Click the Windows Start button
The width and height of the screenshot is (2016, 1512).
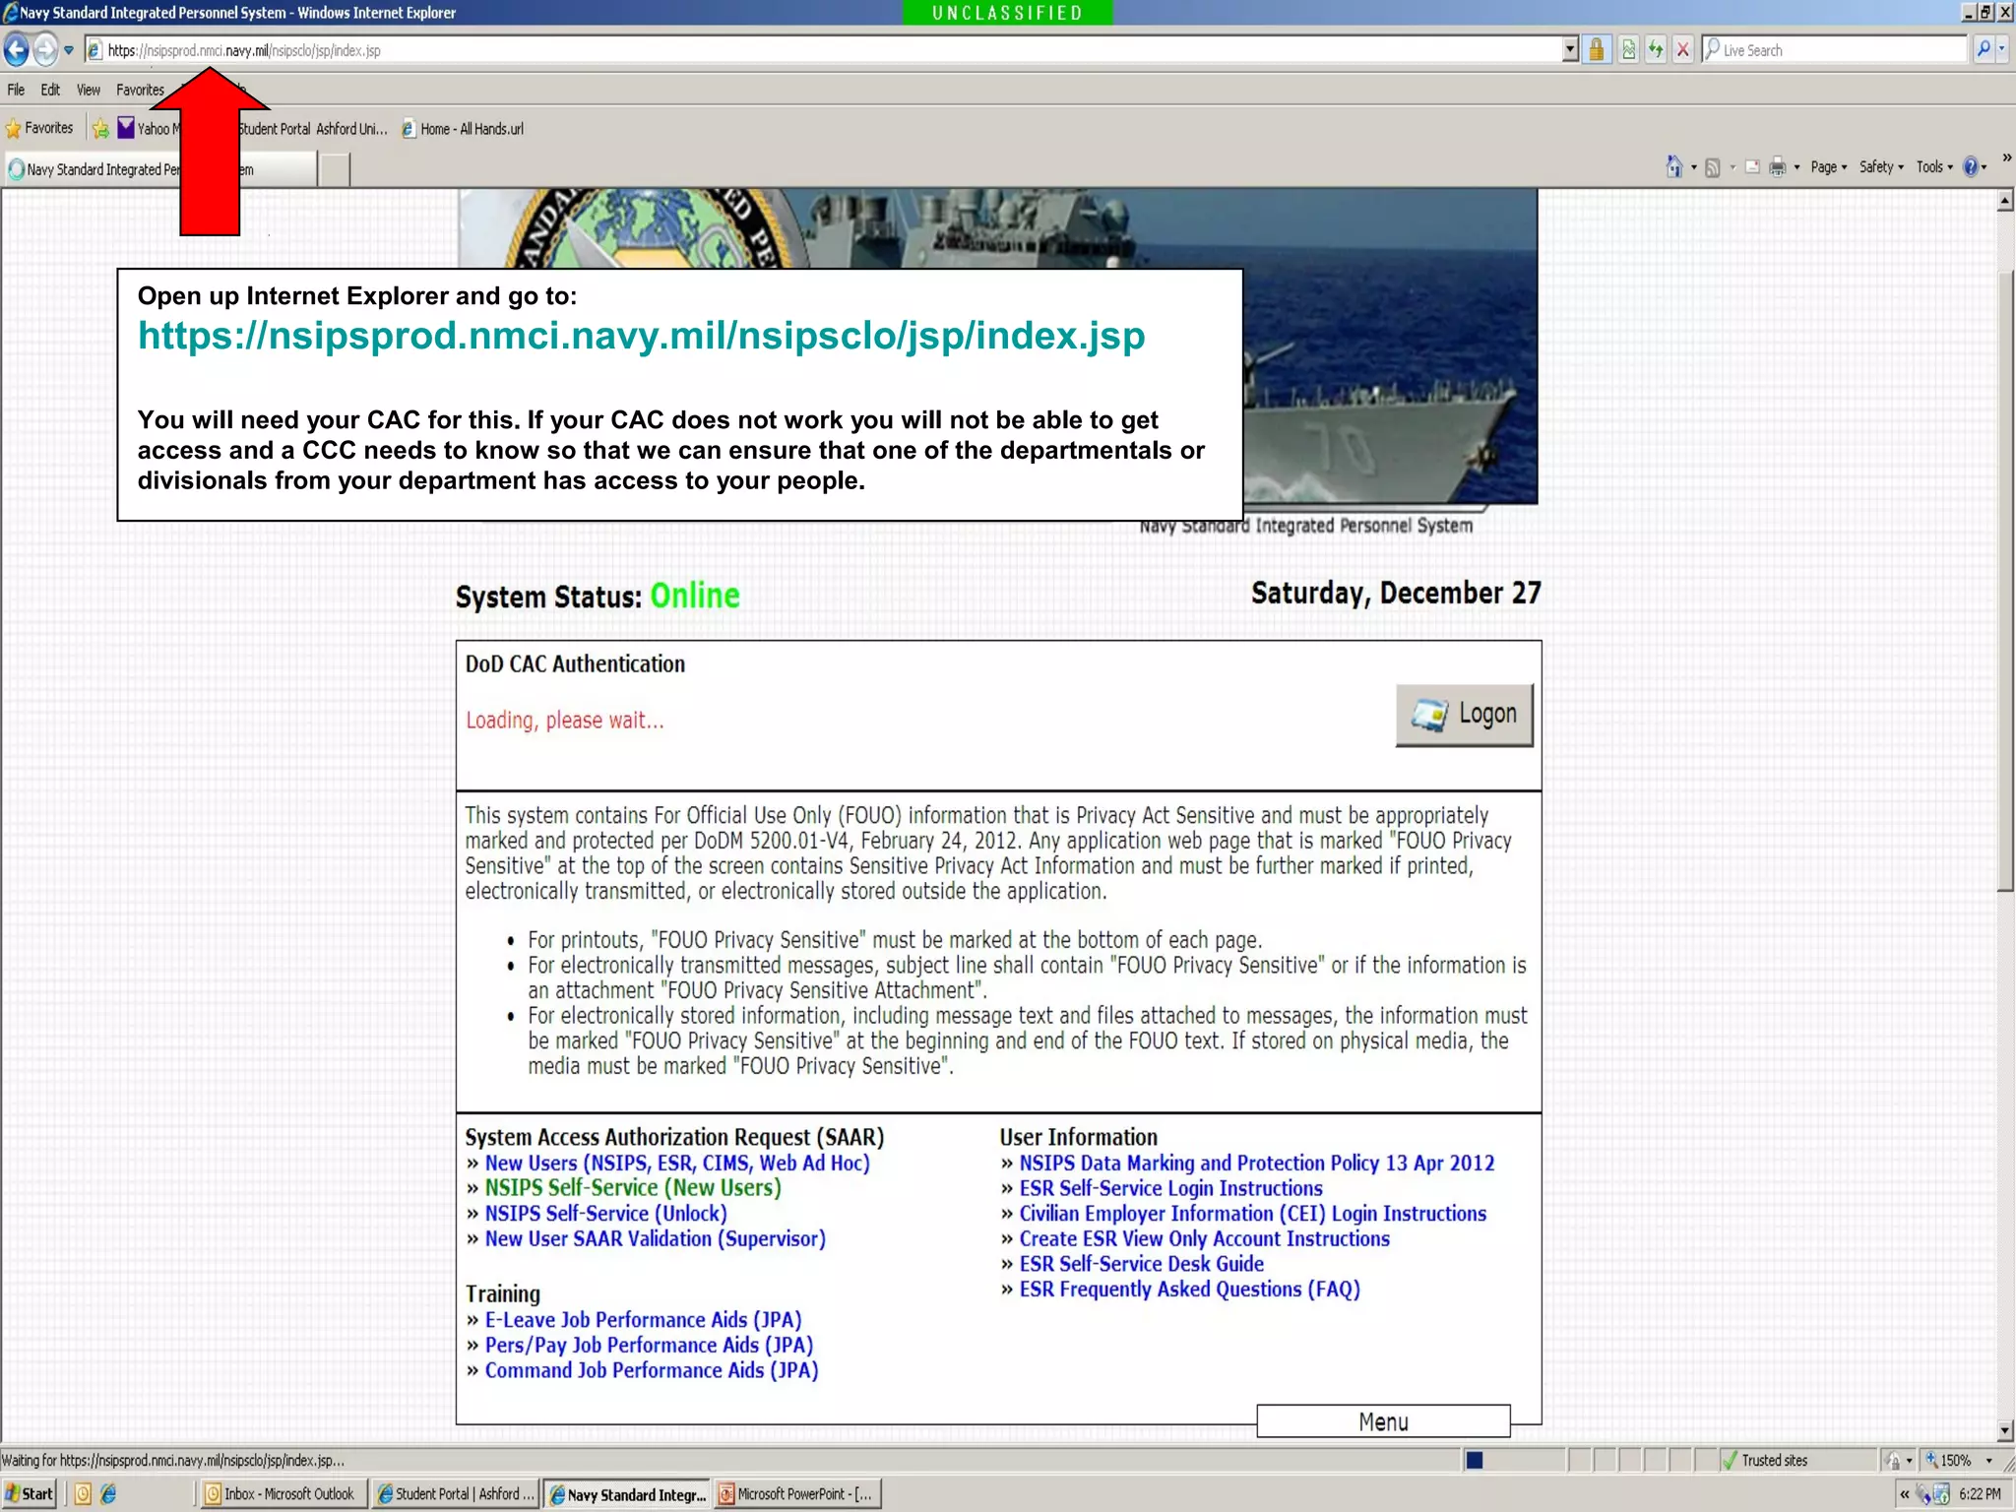coord(30,1493)
